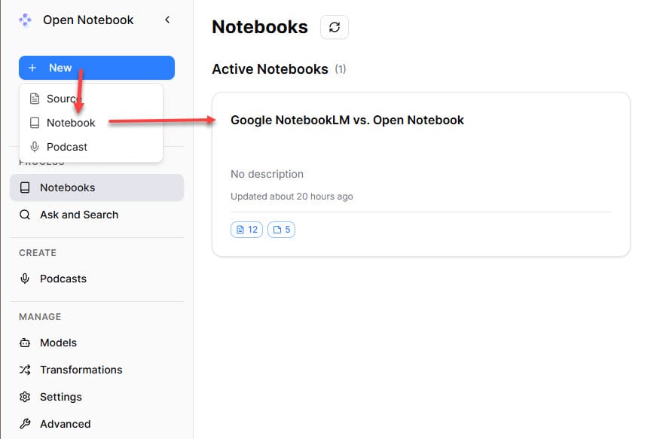Select Source from the New menu
654x439 pixels.
pos(63,99)
